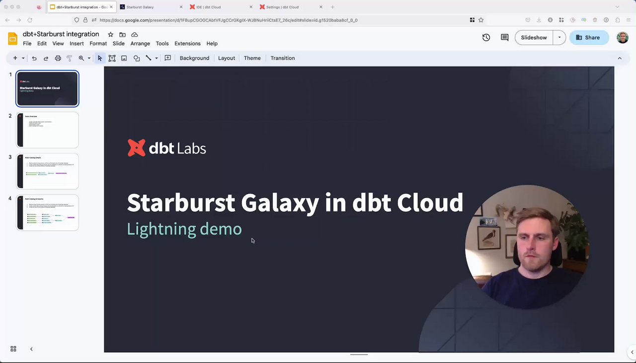This screenshot has width=636, height=363.
Task: Open the File menu
Action: tap(27, 44)
